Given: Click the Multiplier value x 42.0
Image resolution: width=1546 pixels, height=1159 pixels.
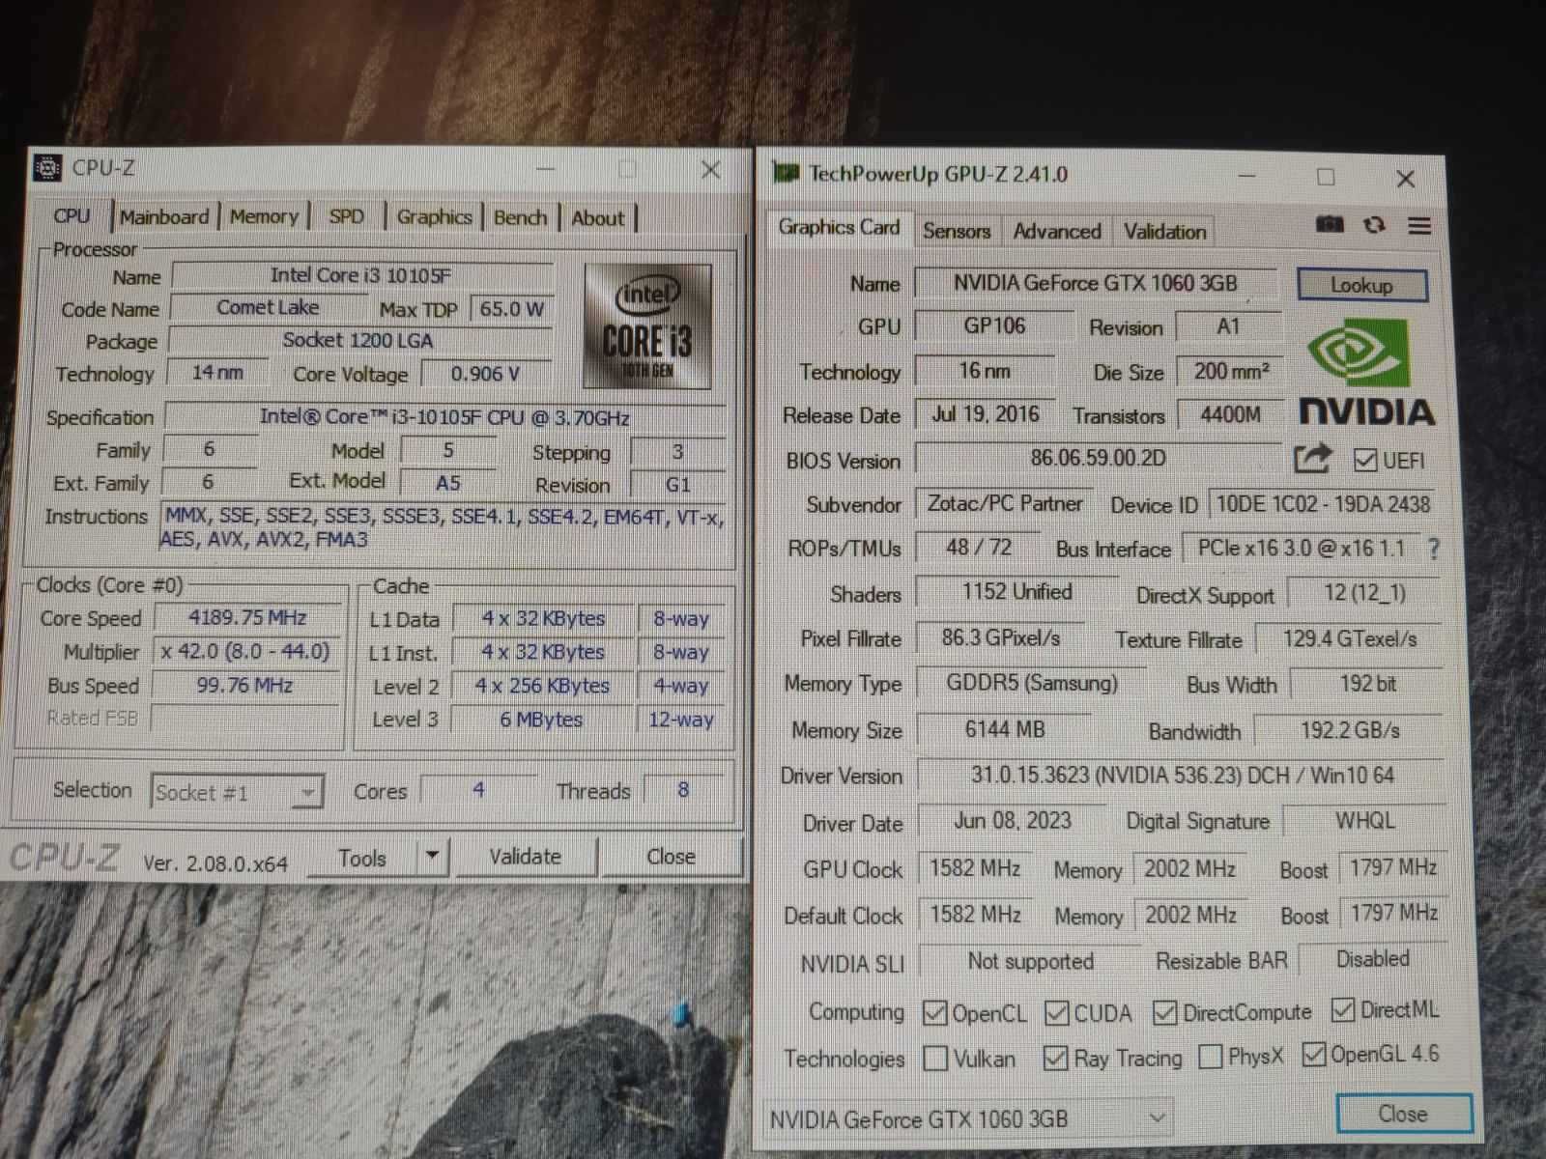Looking at the screenshot, I should [245, 652].
